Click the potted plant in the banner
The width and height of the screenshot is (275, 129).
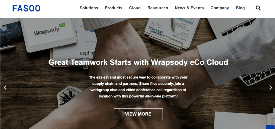tap(69, 96)
